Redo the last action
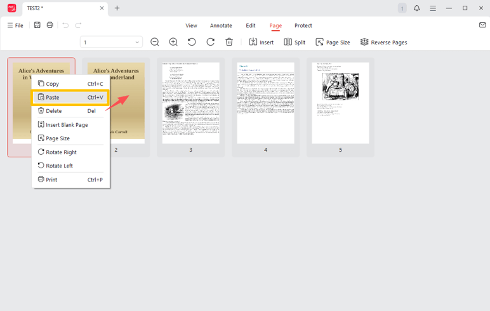The width and height of the screenshot is (490, 311). coord(78,25)
